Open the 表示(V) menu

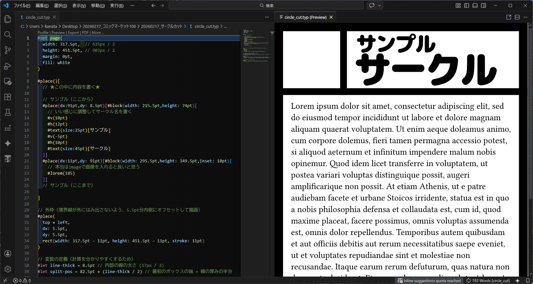[79, 5]
